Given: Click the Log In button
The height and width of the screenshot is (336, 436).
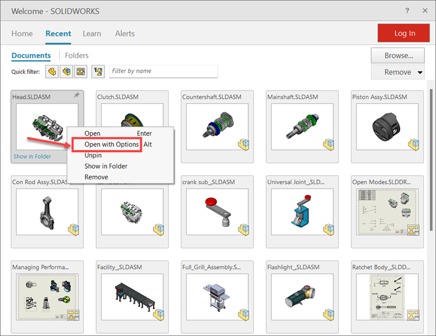Looking at the screenshot, I should pyautogui.click(x=404, y=33).
